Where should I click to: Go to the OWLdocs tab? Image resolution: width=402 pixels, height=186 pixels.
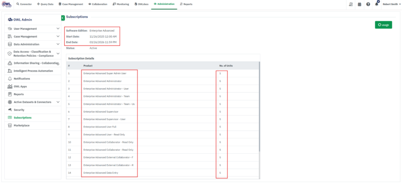[142, 4]
